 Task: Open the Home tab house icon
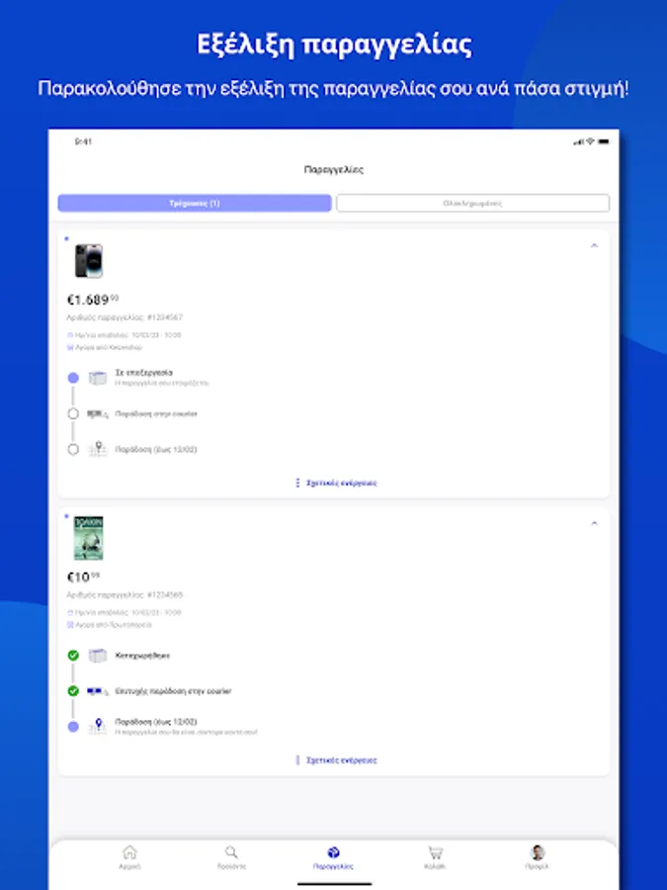click(x=129, y=852)
